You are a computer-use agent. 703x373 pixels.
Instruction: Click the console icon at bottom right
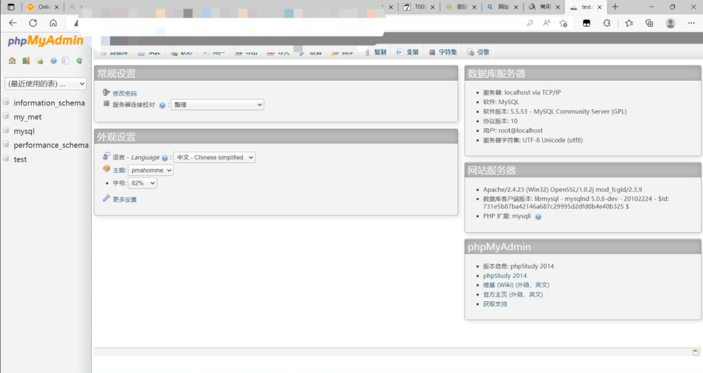click(x=696, y=352)
